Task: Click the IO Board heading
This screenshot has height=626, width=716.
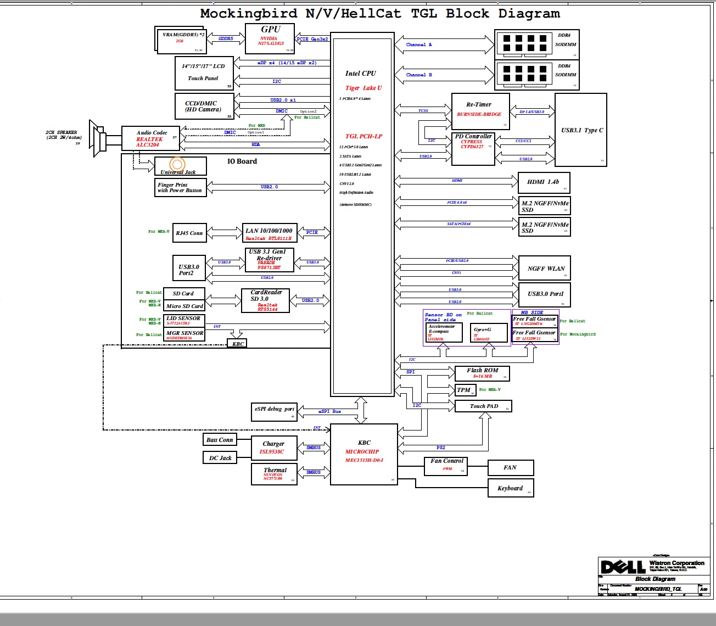Action: pos(242,161)
